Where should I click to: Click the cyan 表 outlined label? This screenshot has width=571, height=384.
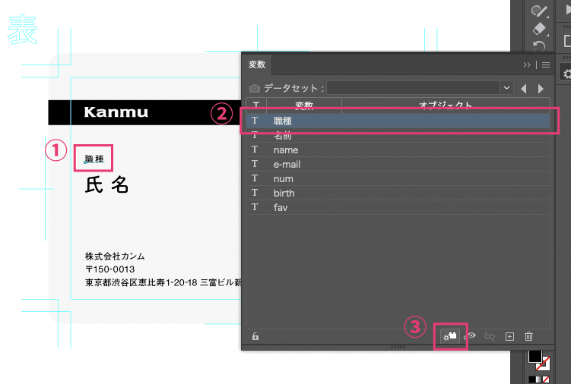23,30
